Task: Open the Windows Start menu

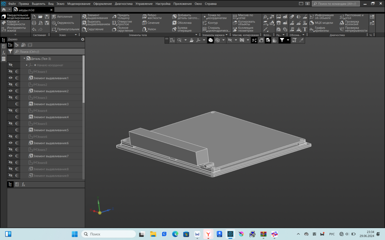Action: coord(75,234)
